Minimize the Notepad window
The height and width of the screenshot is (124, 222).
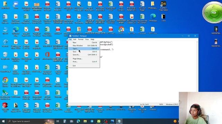[x=182, y=36]
